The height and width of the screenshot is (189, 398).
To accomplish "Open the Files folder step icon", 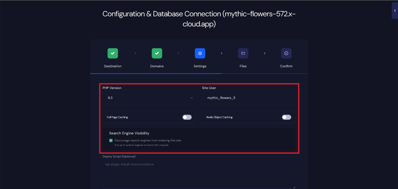I will pos(243,53).
